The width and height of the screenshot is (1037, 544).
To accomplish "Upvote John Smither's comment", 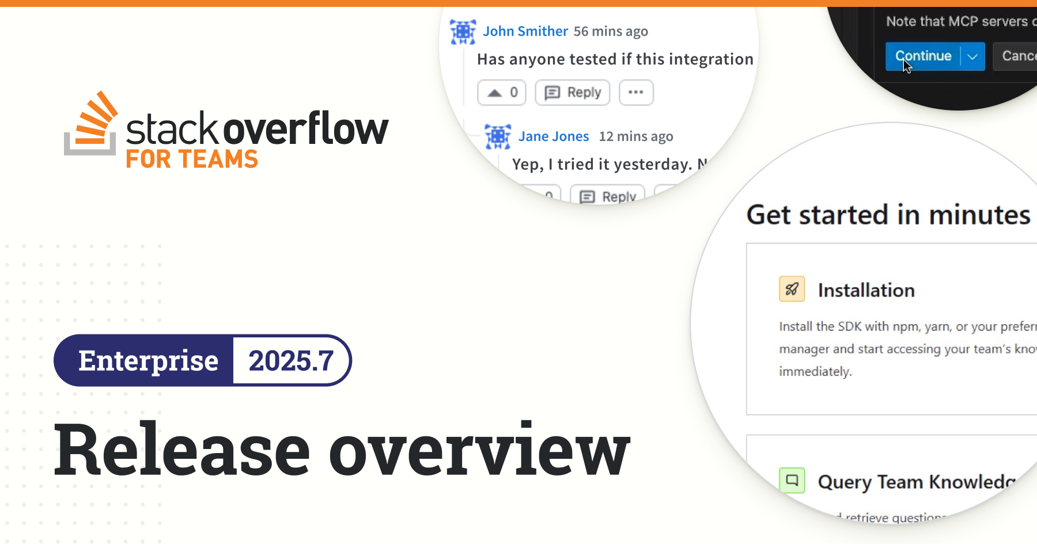I will [x=502, y=93].
